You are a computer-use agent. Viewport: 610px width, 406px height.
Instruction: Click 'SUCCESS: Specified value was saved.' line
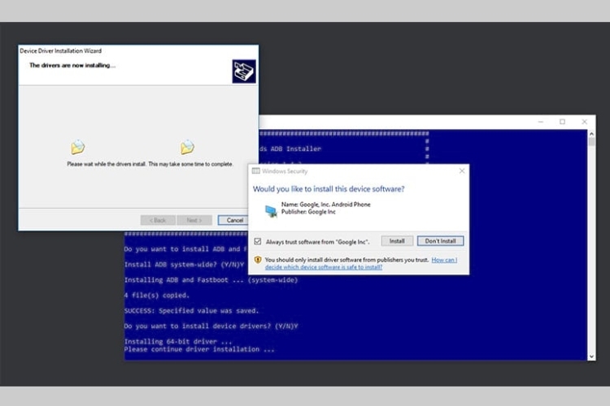click(191, 311)
